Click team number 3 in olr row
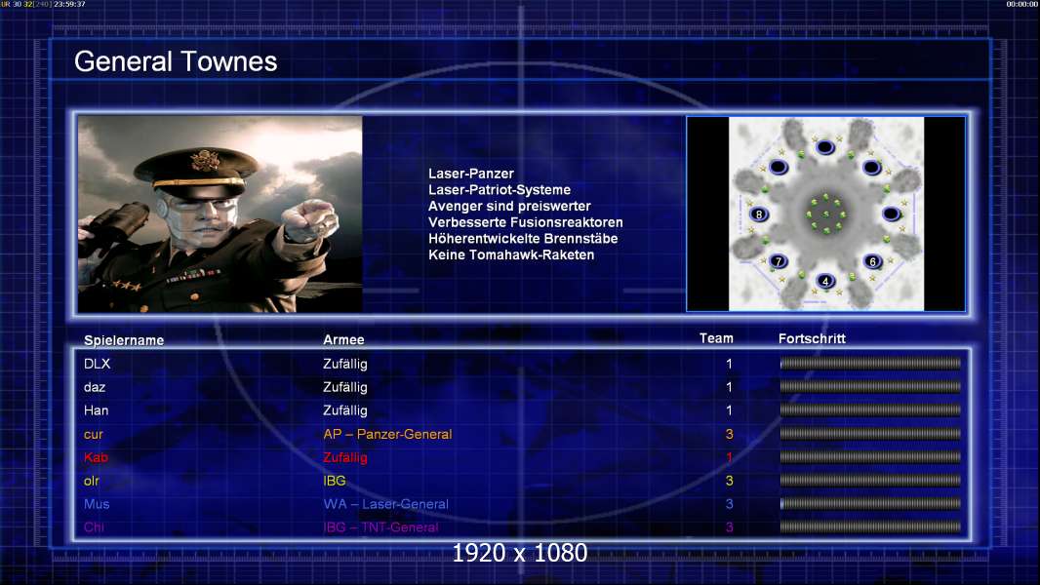This screenshot has width=1040, height=585. pyautogui.click(x=729, y=481)
